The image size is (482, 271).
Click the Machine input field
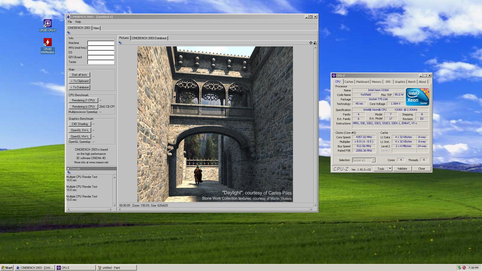[x=101, y=43]
